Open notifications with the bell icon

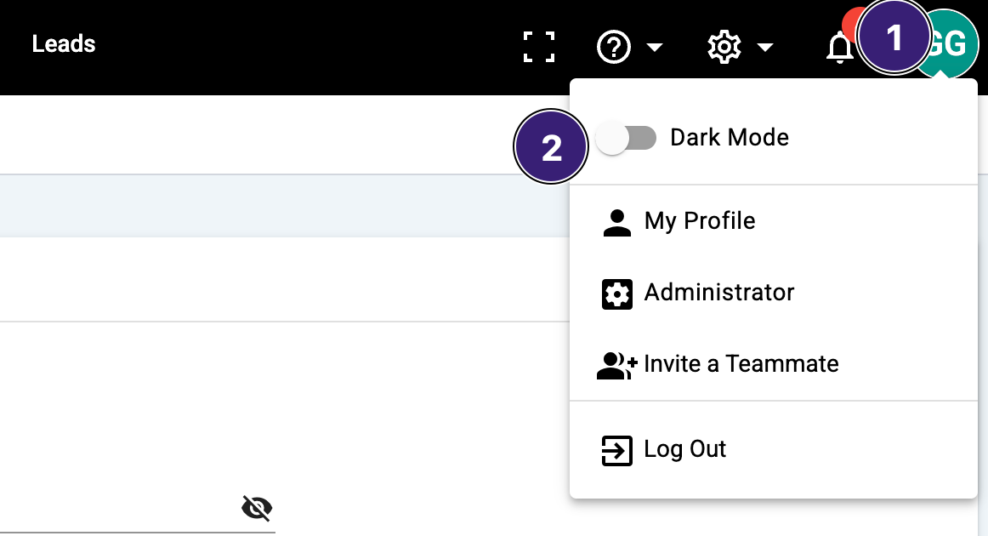[839, 48]
